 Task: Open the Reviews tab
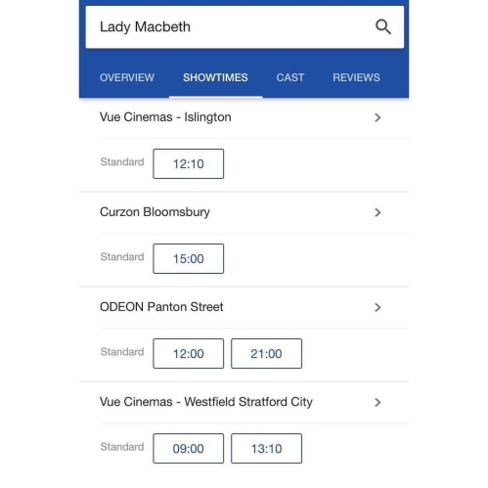(x=356, y=77)
